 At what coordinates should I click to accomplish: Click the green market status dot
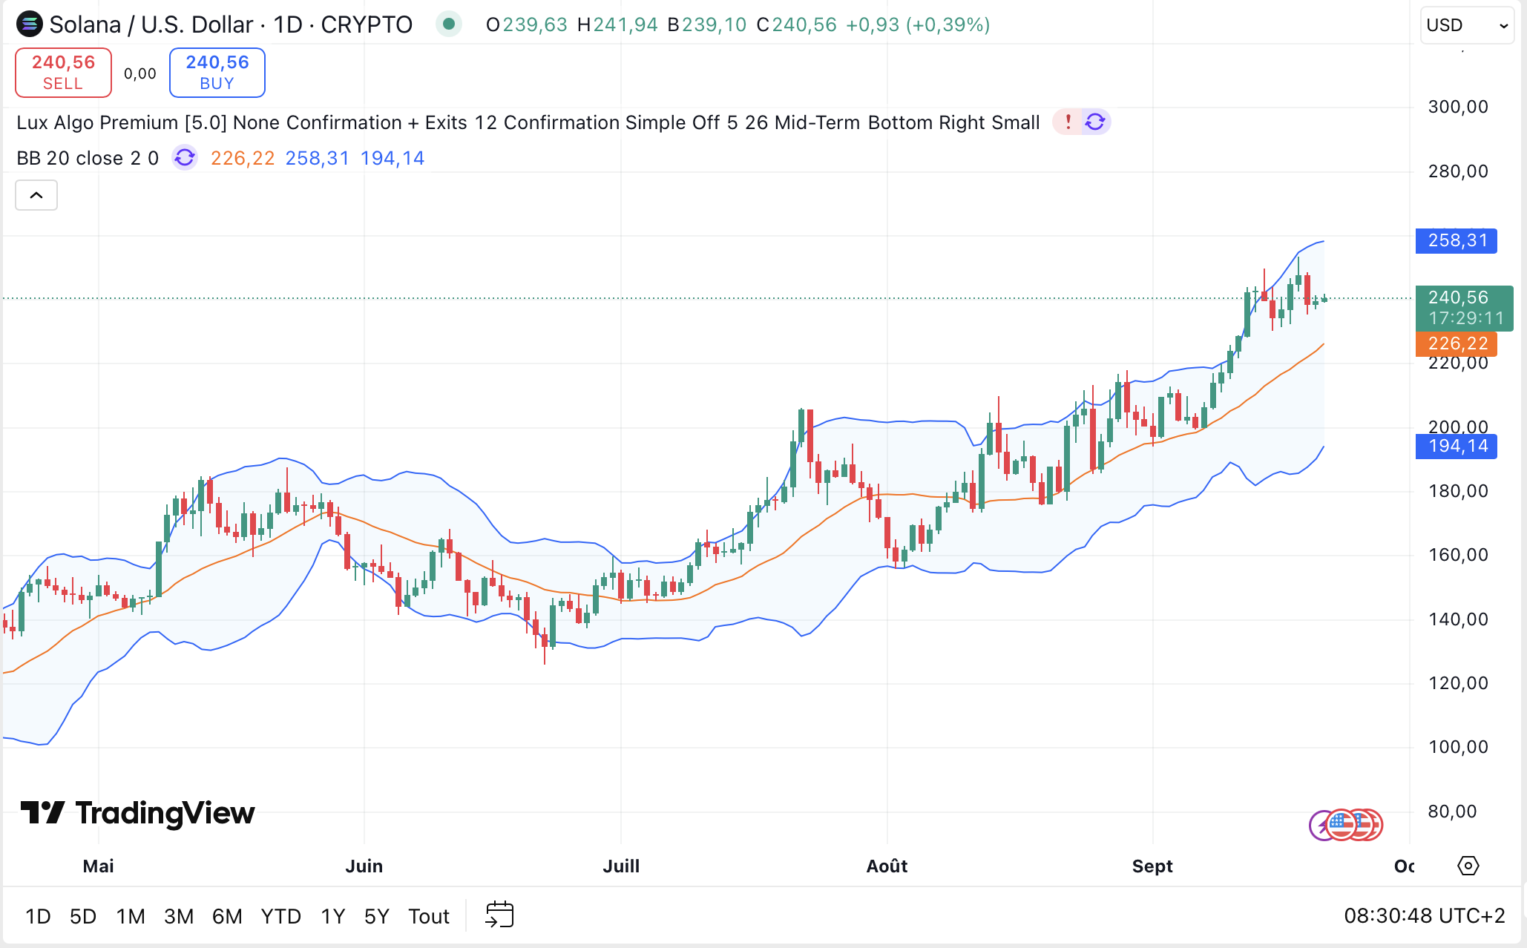(x=448, y=24)
